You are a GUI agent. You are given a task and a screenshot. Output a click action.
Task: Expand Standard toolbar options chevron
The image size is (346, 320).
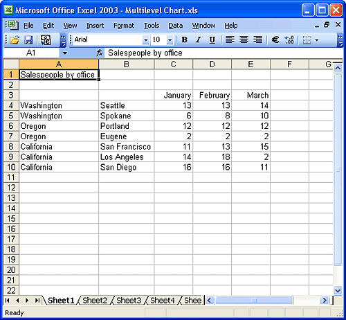tap(63, 40)
